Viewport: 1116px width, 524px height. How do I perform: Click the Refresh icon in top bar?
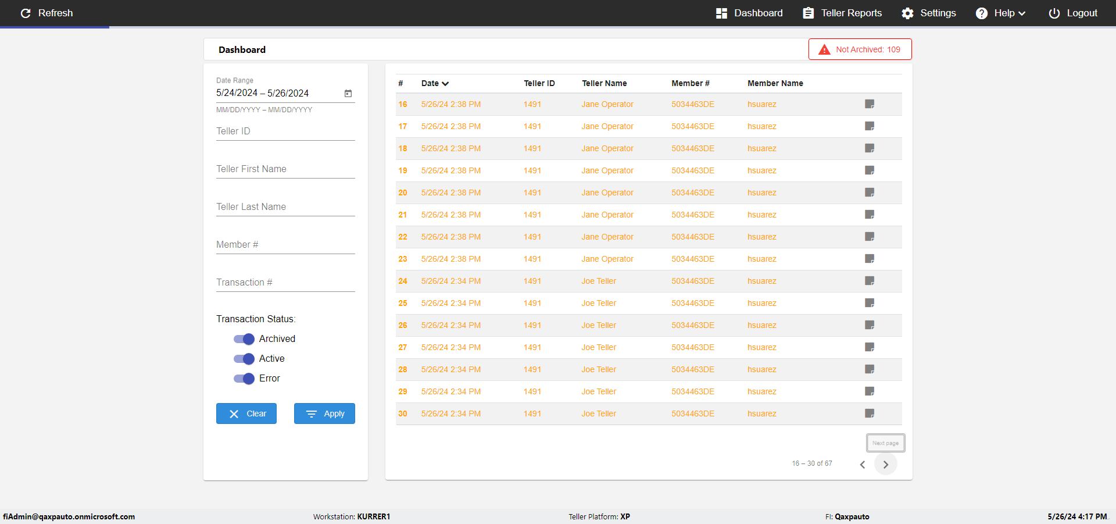[x=26, y=13]
